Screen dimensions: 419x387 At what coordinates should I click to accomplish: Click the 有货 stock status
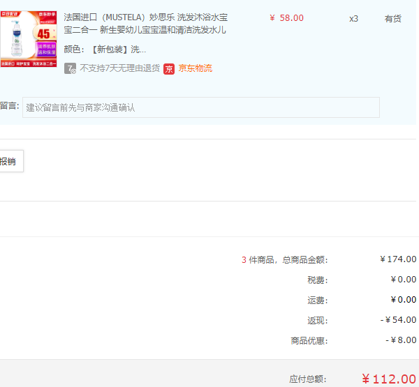(392, 19)
